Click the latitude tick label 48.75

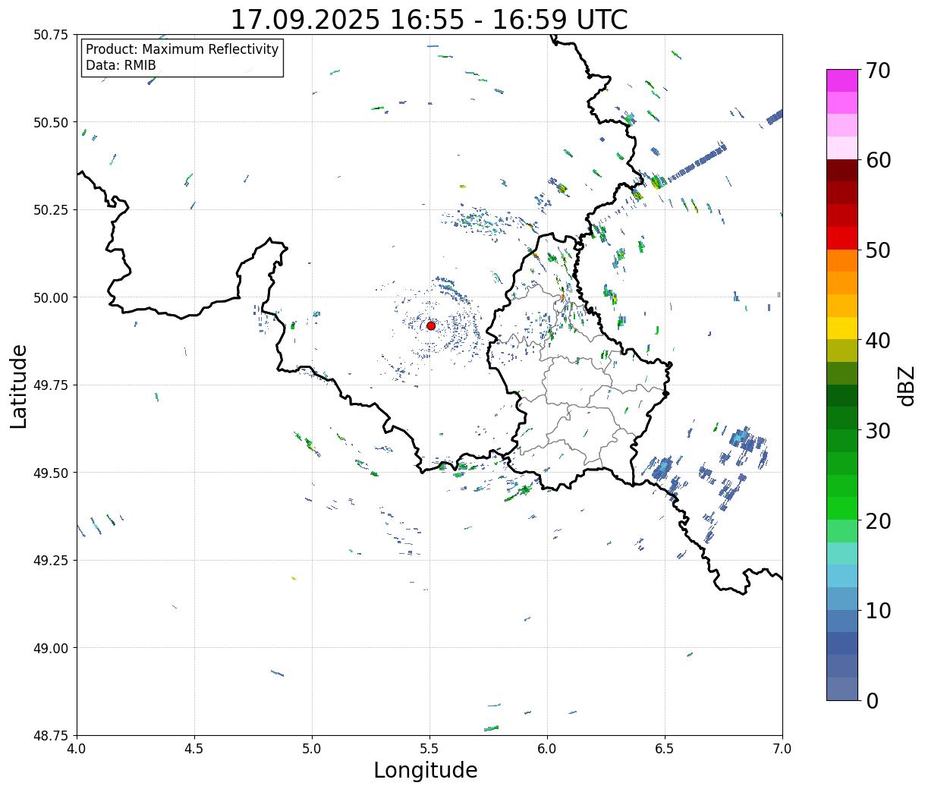point(51,735)
